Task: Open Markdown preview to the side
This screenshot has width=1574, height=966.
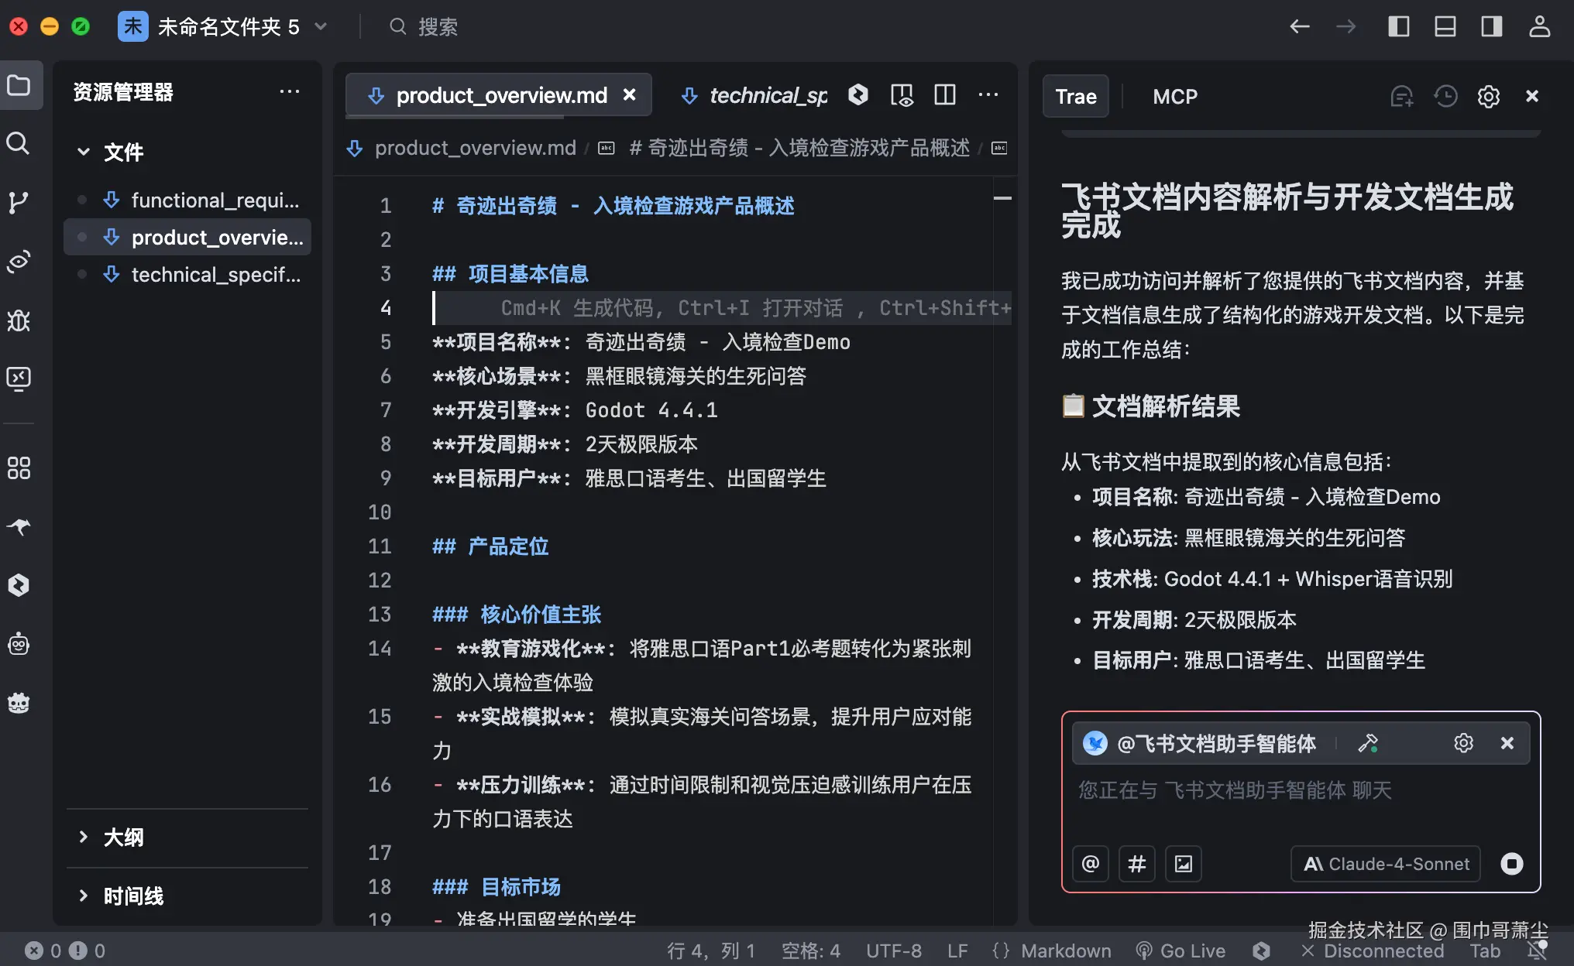Action: (x=901, y=94)
